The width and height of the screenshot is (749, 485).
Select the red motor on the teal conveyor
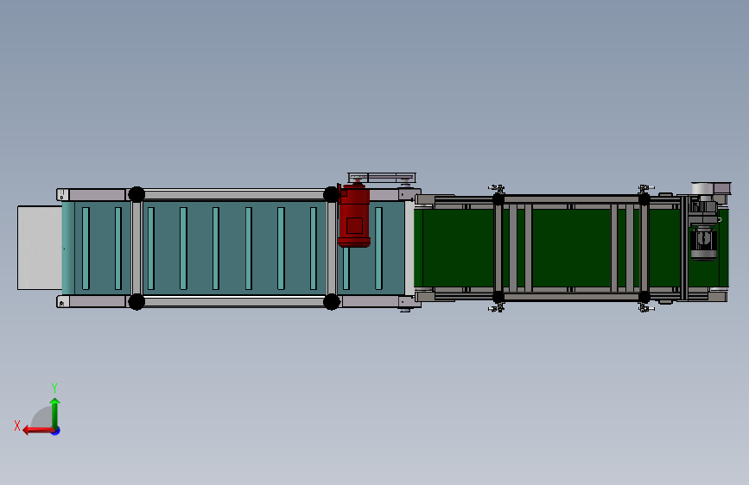pos(354,216)
